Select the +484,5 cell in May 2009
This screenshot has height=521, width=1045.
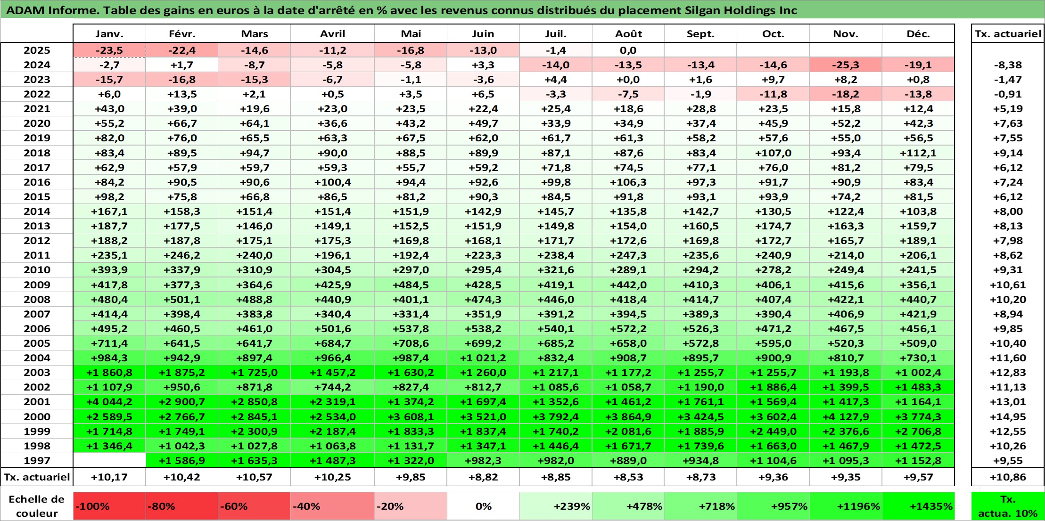click(411, 285)
